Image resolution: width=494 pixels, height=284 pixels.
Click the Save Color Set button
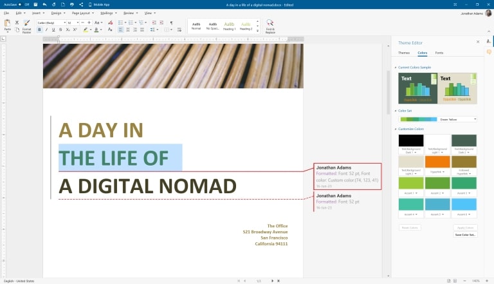[x=466, y=235]
